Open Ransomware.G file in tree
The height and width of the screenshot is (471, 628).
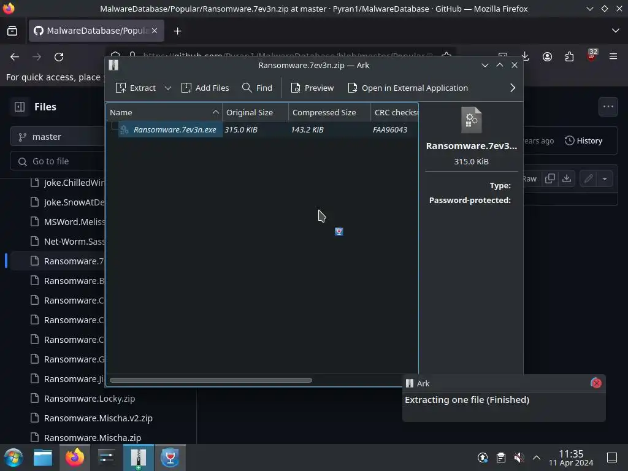pos(68,359)
